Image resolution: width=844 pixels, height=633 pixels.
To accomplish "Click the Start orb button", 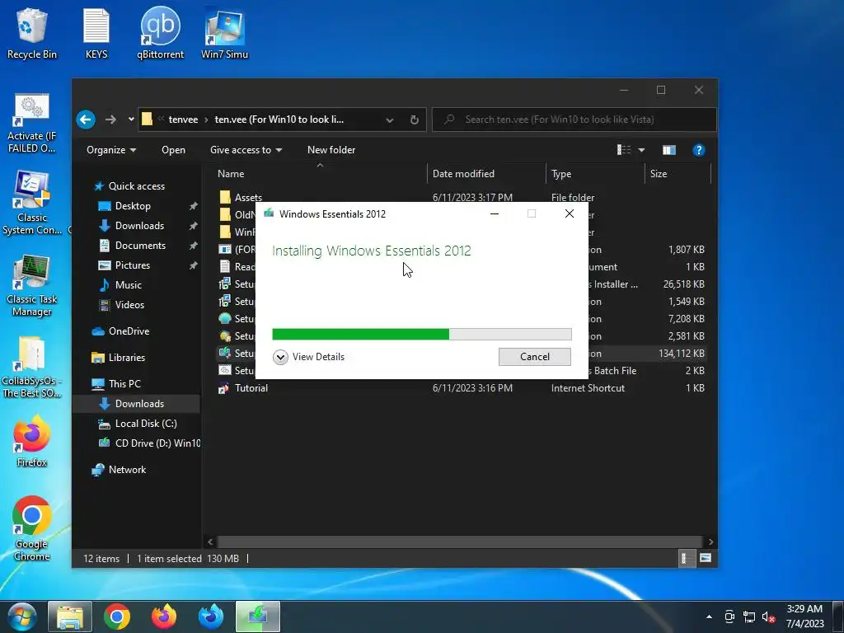I will (21, 617).
